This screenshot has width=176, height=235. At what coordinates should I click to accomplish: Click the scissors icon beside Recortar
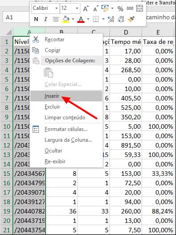pos(36,39)
